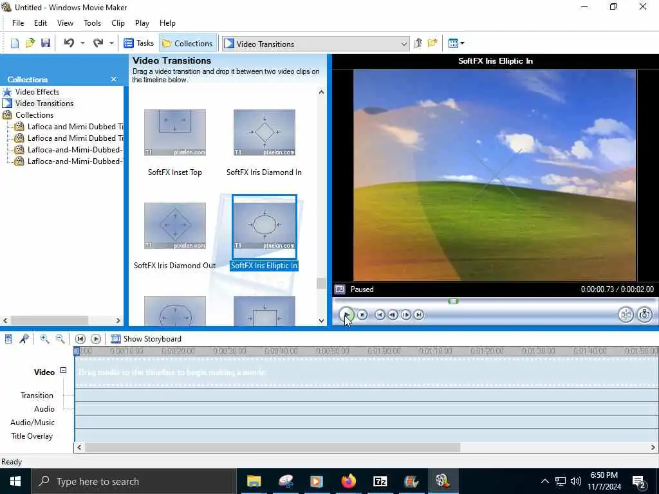
Task: Open the notification center icon
Action: [640, 481]
